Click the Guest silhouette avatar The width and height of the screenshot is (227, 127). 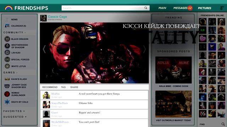tap(46, 114)
